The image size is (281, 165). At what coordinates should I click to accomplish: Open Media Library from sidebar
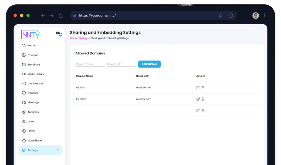36,74
